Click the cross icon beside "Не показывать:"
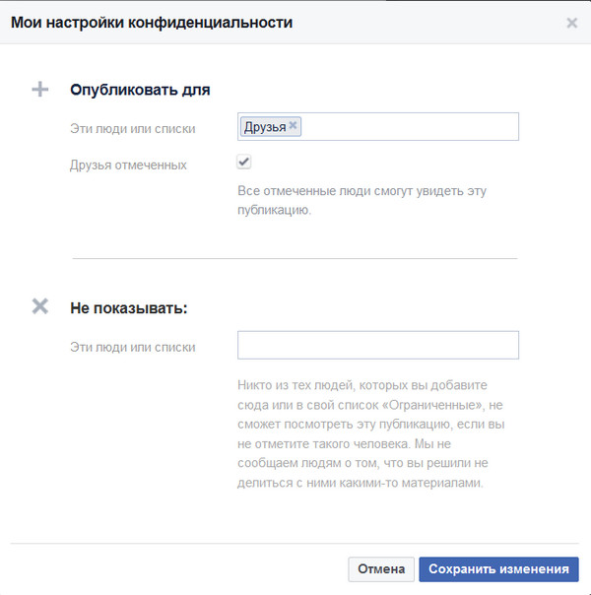Screen dimensions: 591x595 tap(40, 306)
